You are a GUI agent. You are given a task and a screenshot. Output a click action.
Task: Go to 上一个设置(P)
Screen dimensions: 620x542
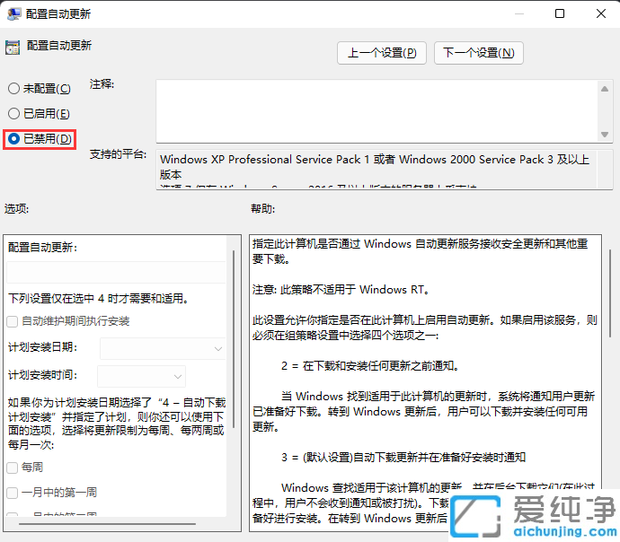pyautogui.click(x=382, y=53)
